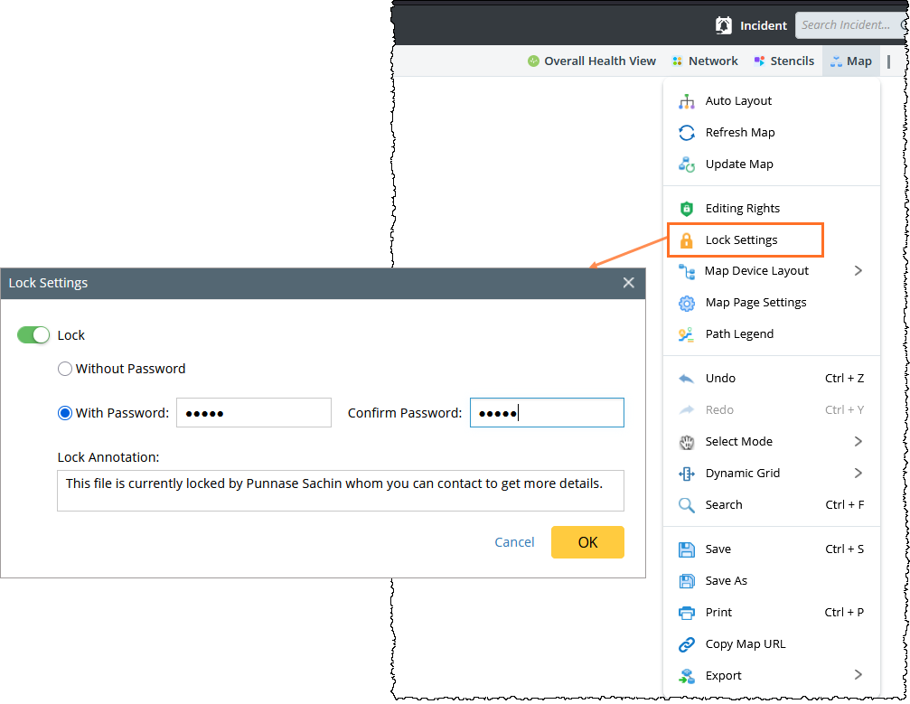Click the Refresh Map icon

coord(687,133)
